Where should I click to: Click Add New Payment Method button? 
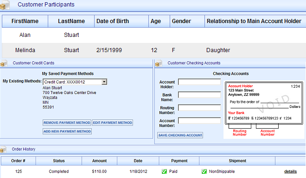[67, 131]
